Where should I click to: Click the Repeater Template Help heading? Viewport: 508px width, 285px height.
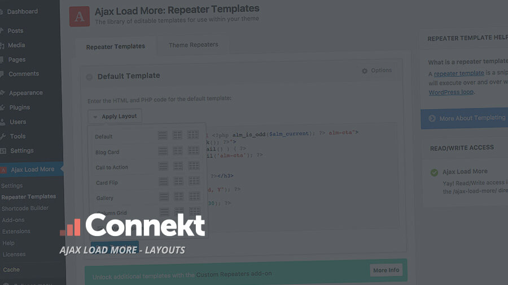tap(467, 38)
